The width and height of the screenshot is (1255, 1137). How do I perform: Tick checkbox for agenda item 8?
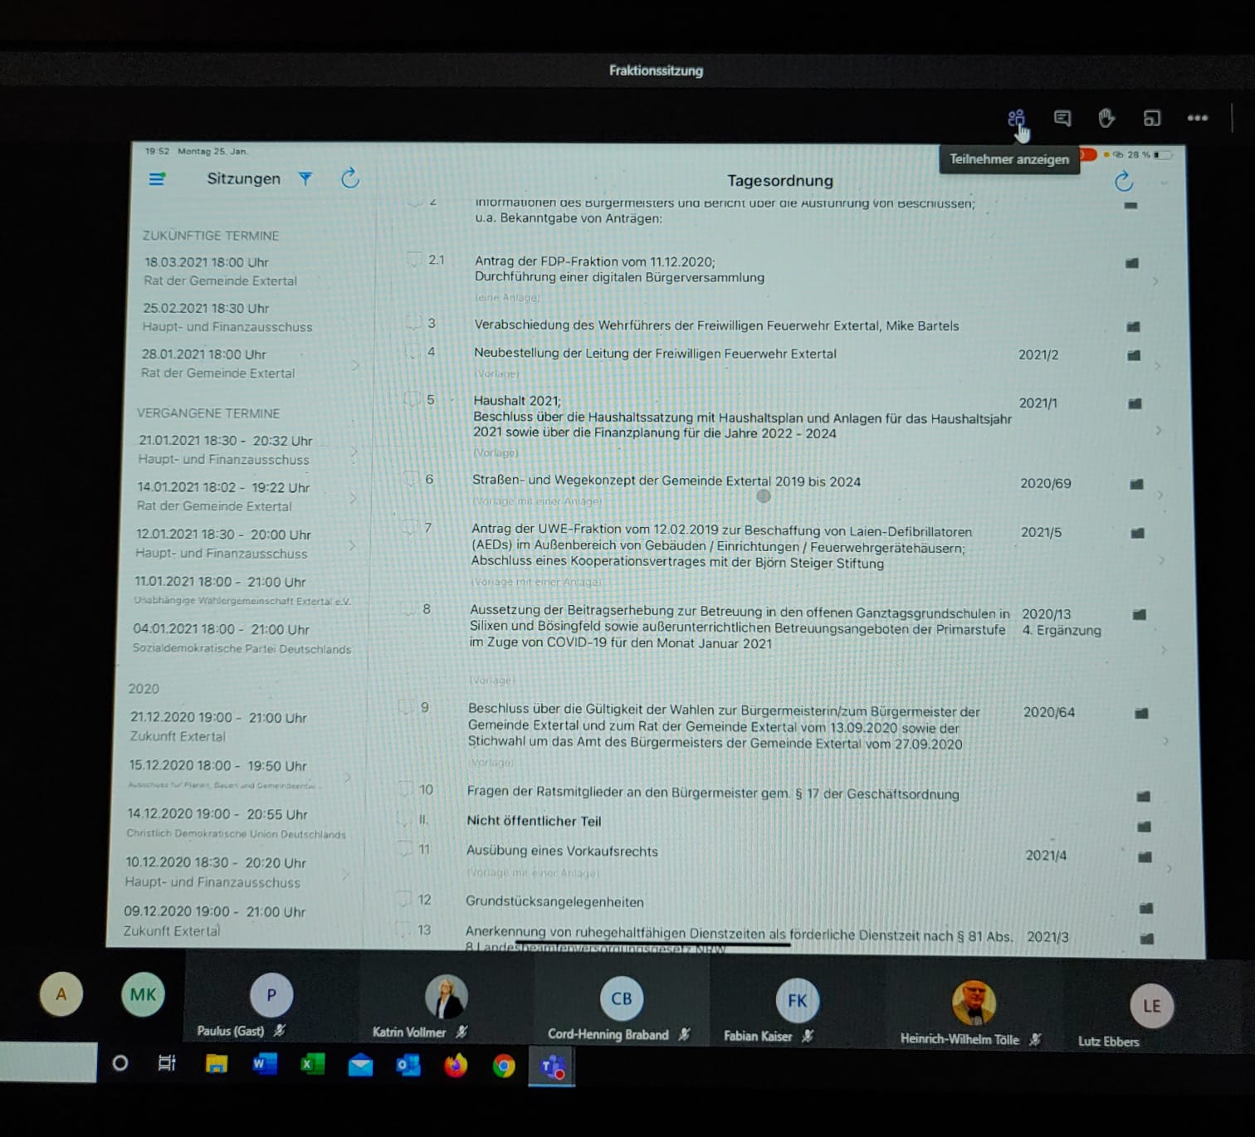(x=408, y=608)
